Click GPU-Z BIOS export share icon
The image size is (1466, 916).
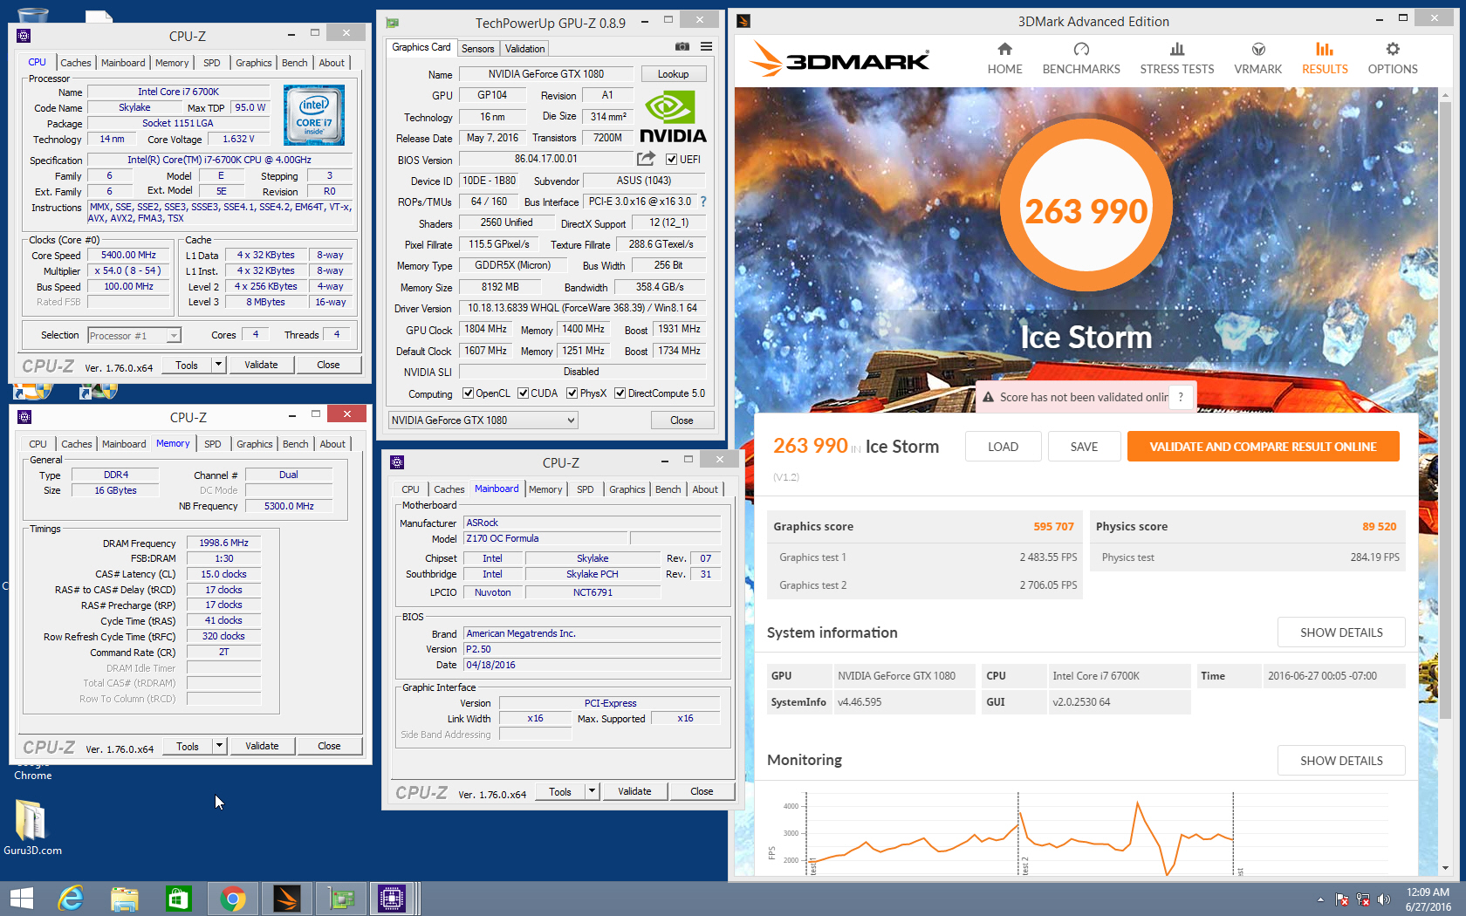point(646,159)
